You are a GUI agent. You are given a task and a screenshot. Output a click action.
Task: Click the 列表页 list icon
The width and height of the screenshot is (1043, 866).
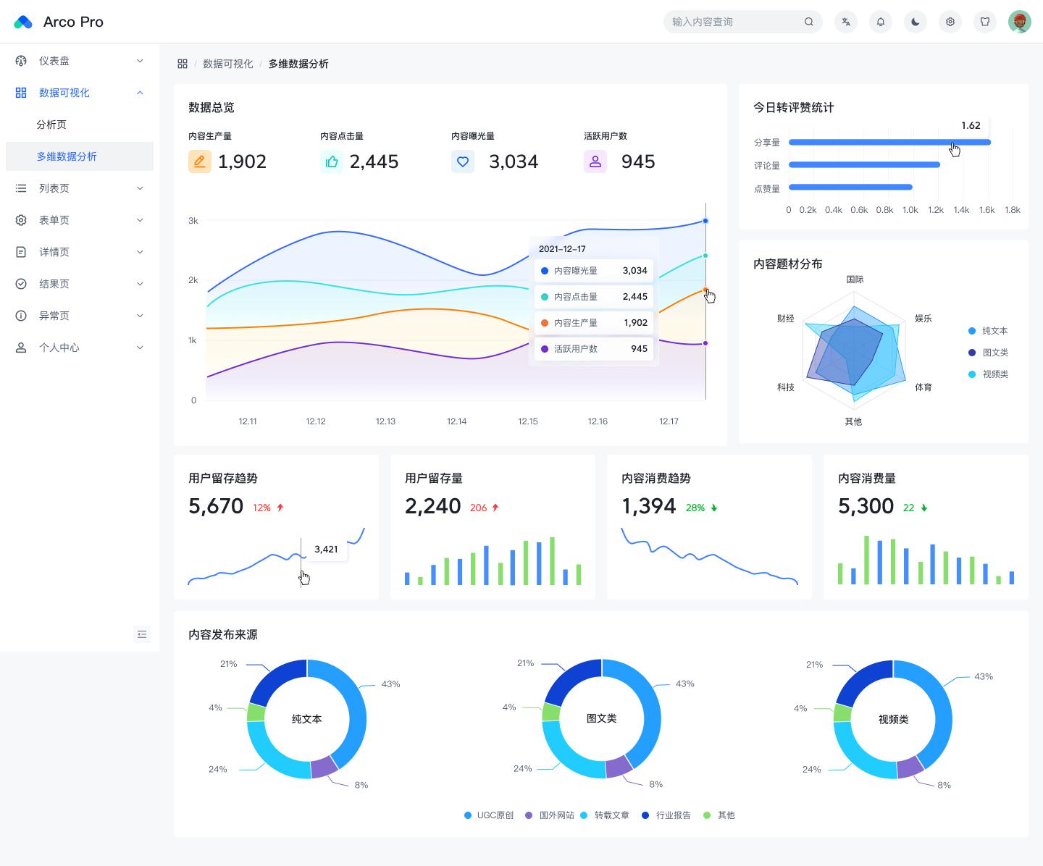point(21,188)
